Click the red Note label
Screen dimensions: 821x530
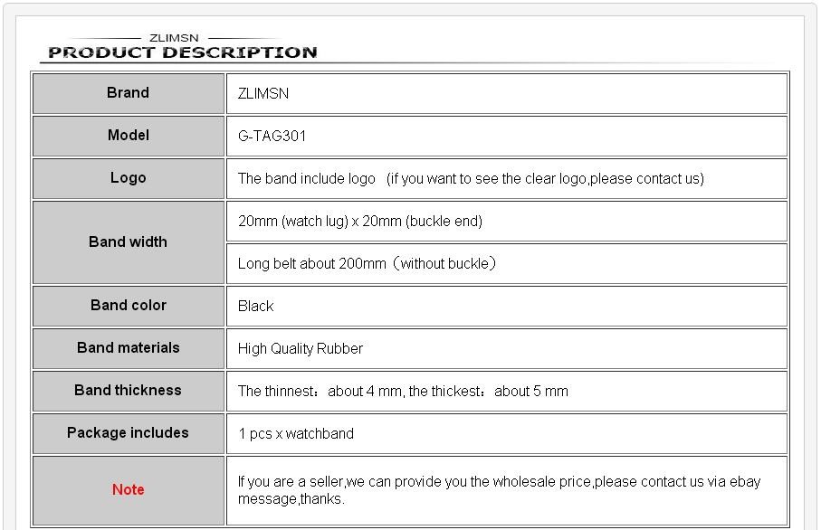coord(129,489)
